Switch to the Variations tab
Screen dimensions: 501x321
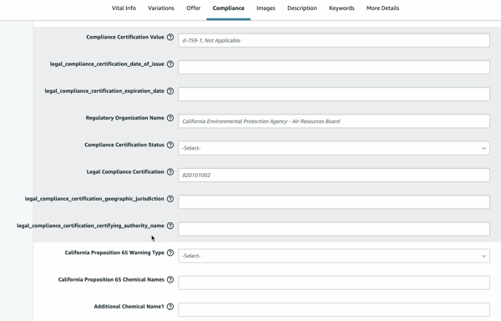pos(161,8)
